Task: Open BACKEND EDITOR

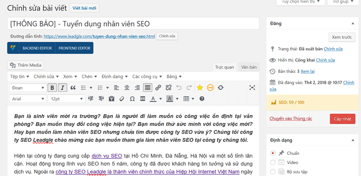Action: pos(37,48)
